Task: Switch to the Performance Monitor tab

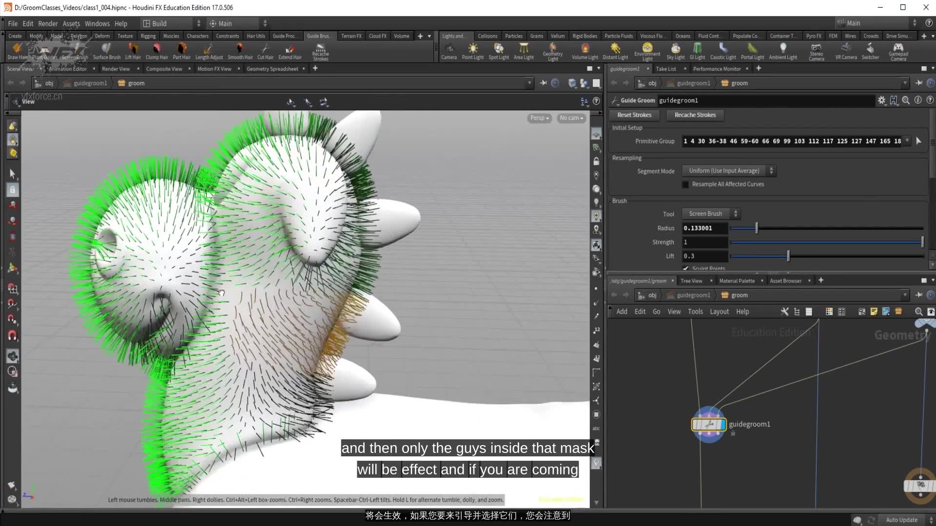Action: pos(717,69)
